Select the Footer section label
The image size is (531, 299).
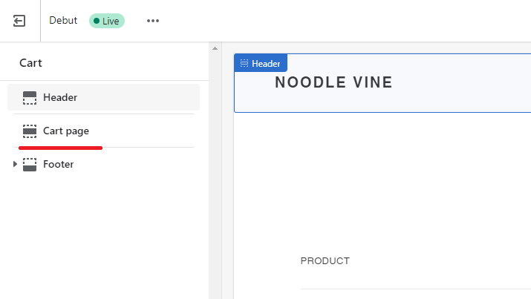tap(58, 165)
